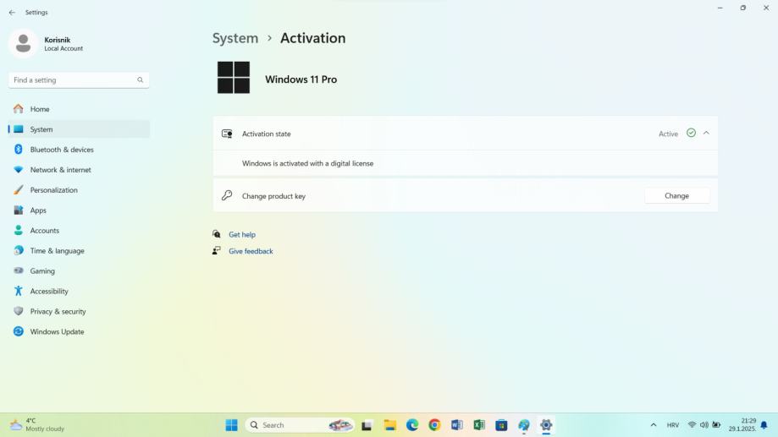The image size is (778, 437).
Task: Open Personalization settings
Action: [79, 190]
